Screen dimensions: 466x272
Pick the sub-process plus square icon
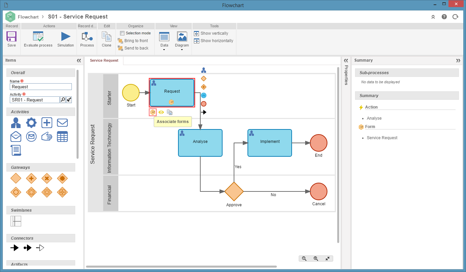pyautogui.click(x=47, y=123)
